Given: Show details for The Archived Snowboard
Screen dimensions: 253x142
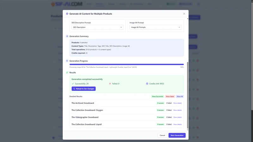Looking at the screenshot, I should [x=177, y=103].
